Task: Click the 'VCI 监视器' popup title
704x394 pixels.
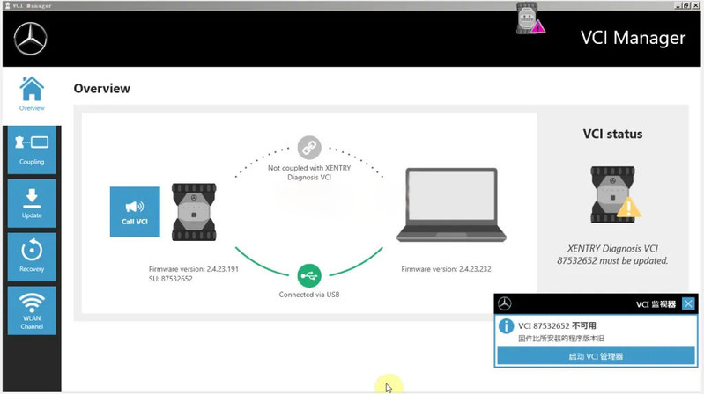Action: coord(656,304)
